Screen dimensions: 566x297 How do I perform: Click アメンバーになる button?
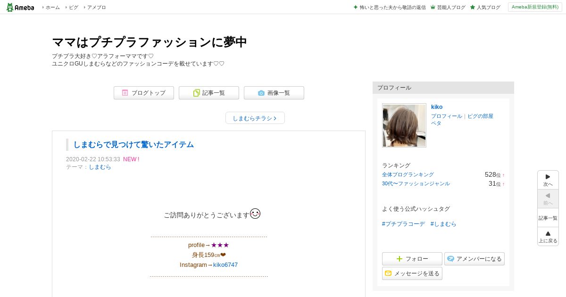click(474, 259)
